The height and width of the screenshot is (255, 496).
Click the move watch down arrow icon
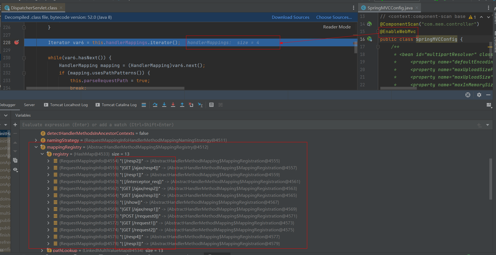[x=15, y=151]
